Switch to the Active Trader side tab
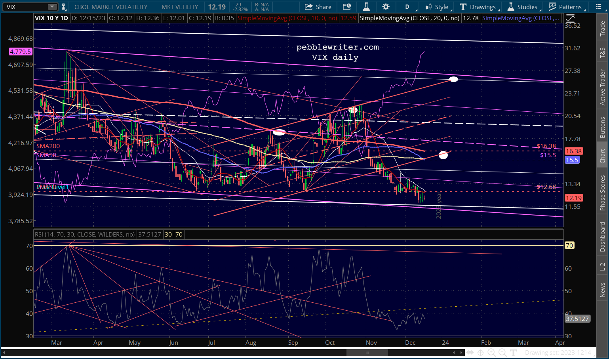Screen dimensions: 609x359 pyautogui.click(x=602, y=88)
